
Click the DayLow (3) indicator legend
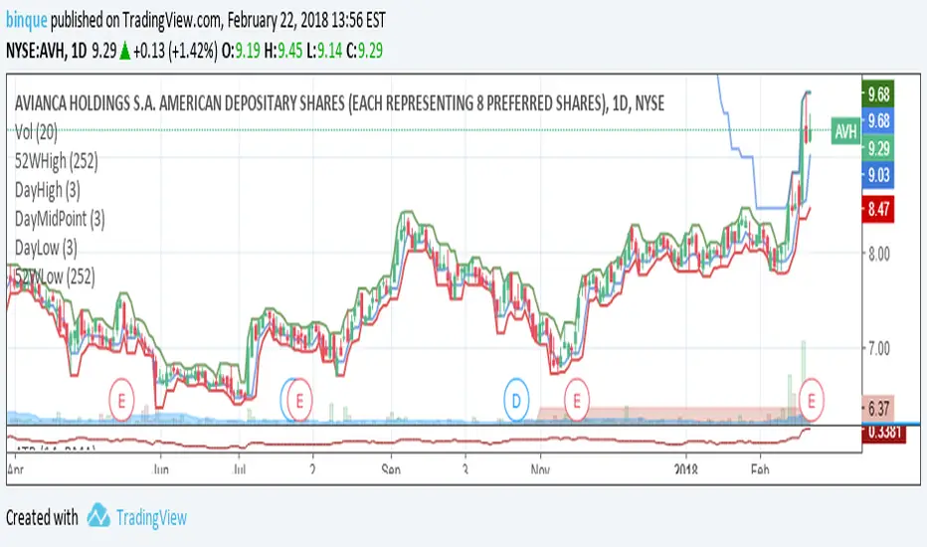click(x=46, y=248)
